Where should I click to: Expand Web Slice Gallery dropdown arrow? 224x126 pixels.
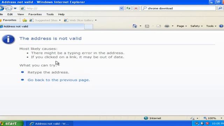96,20
